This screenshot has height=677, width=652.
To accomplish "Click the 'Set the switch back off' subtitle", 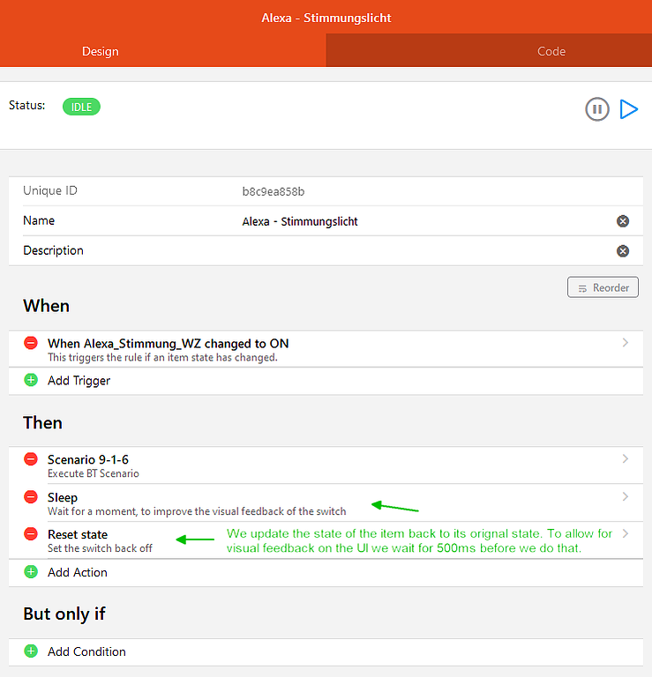I will [x=100, y=548].
